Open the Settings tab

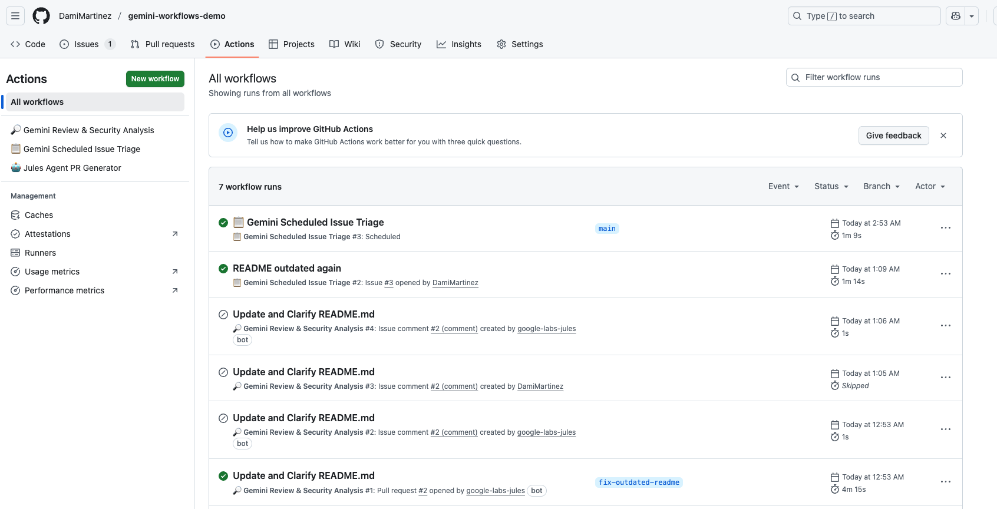[520, 44]
